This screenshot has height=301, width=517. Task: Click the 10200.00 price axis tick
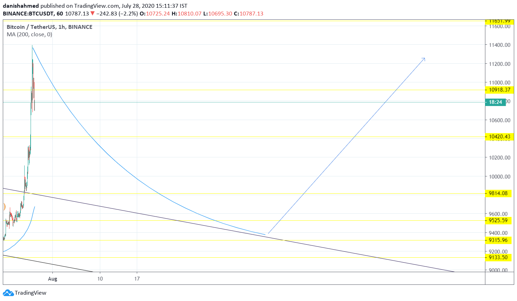(x=499, y=158)
